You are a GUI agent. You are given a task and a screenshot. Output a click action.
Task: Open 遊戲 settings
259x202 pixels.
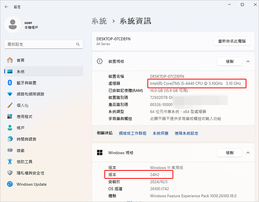coord(44,150)
